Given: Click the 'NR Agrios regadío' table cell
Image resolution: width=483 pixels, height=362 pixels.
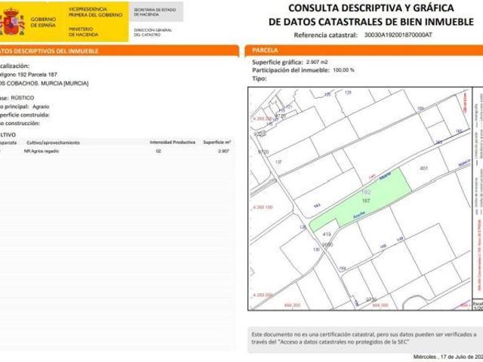Looking at the screenshot, I should (x=42, y=151).
